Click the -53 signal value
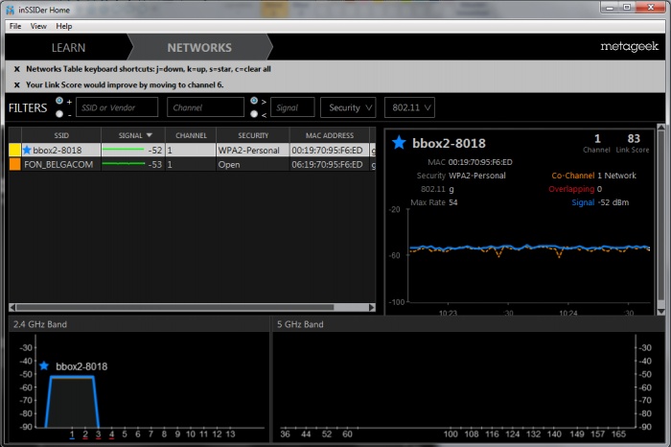Viewport: 671px width, 447px height. [x=155, y=164]
